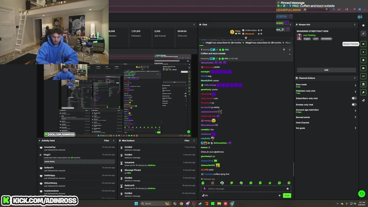
Task: Open Channel Actions panel three-dot menu
Action: pyautogui.click(x=355, y=78)
